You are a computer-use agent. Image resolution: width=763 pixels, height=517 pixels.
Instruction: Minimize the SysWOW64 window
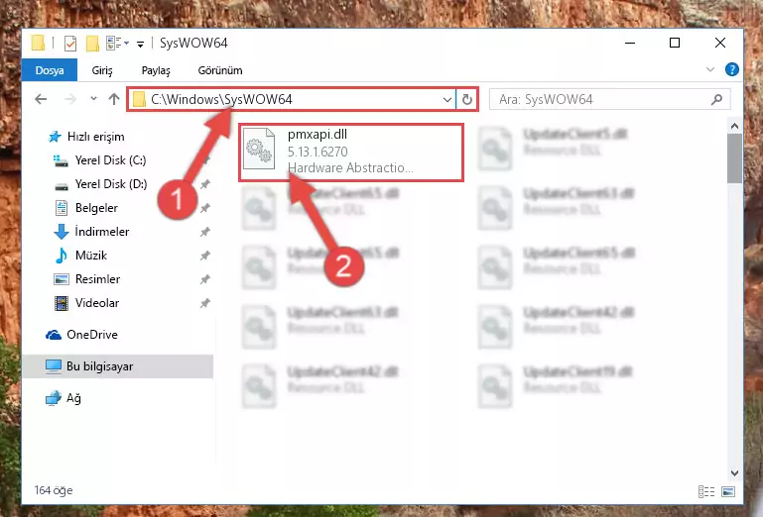point(630,44)
